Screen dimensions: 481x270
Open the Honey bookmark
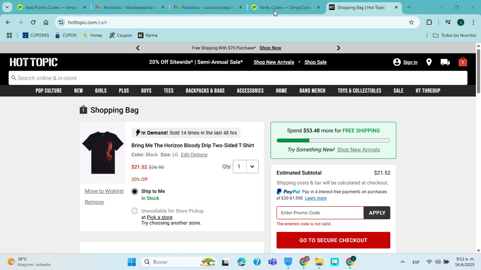click(93, 35)
